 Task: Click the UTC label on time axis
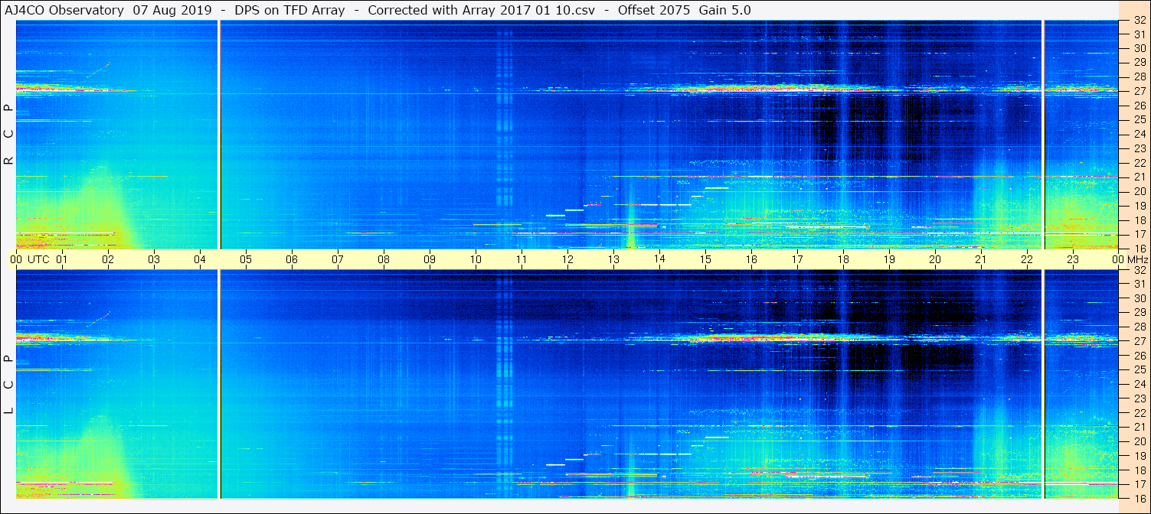[39, 260]
